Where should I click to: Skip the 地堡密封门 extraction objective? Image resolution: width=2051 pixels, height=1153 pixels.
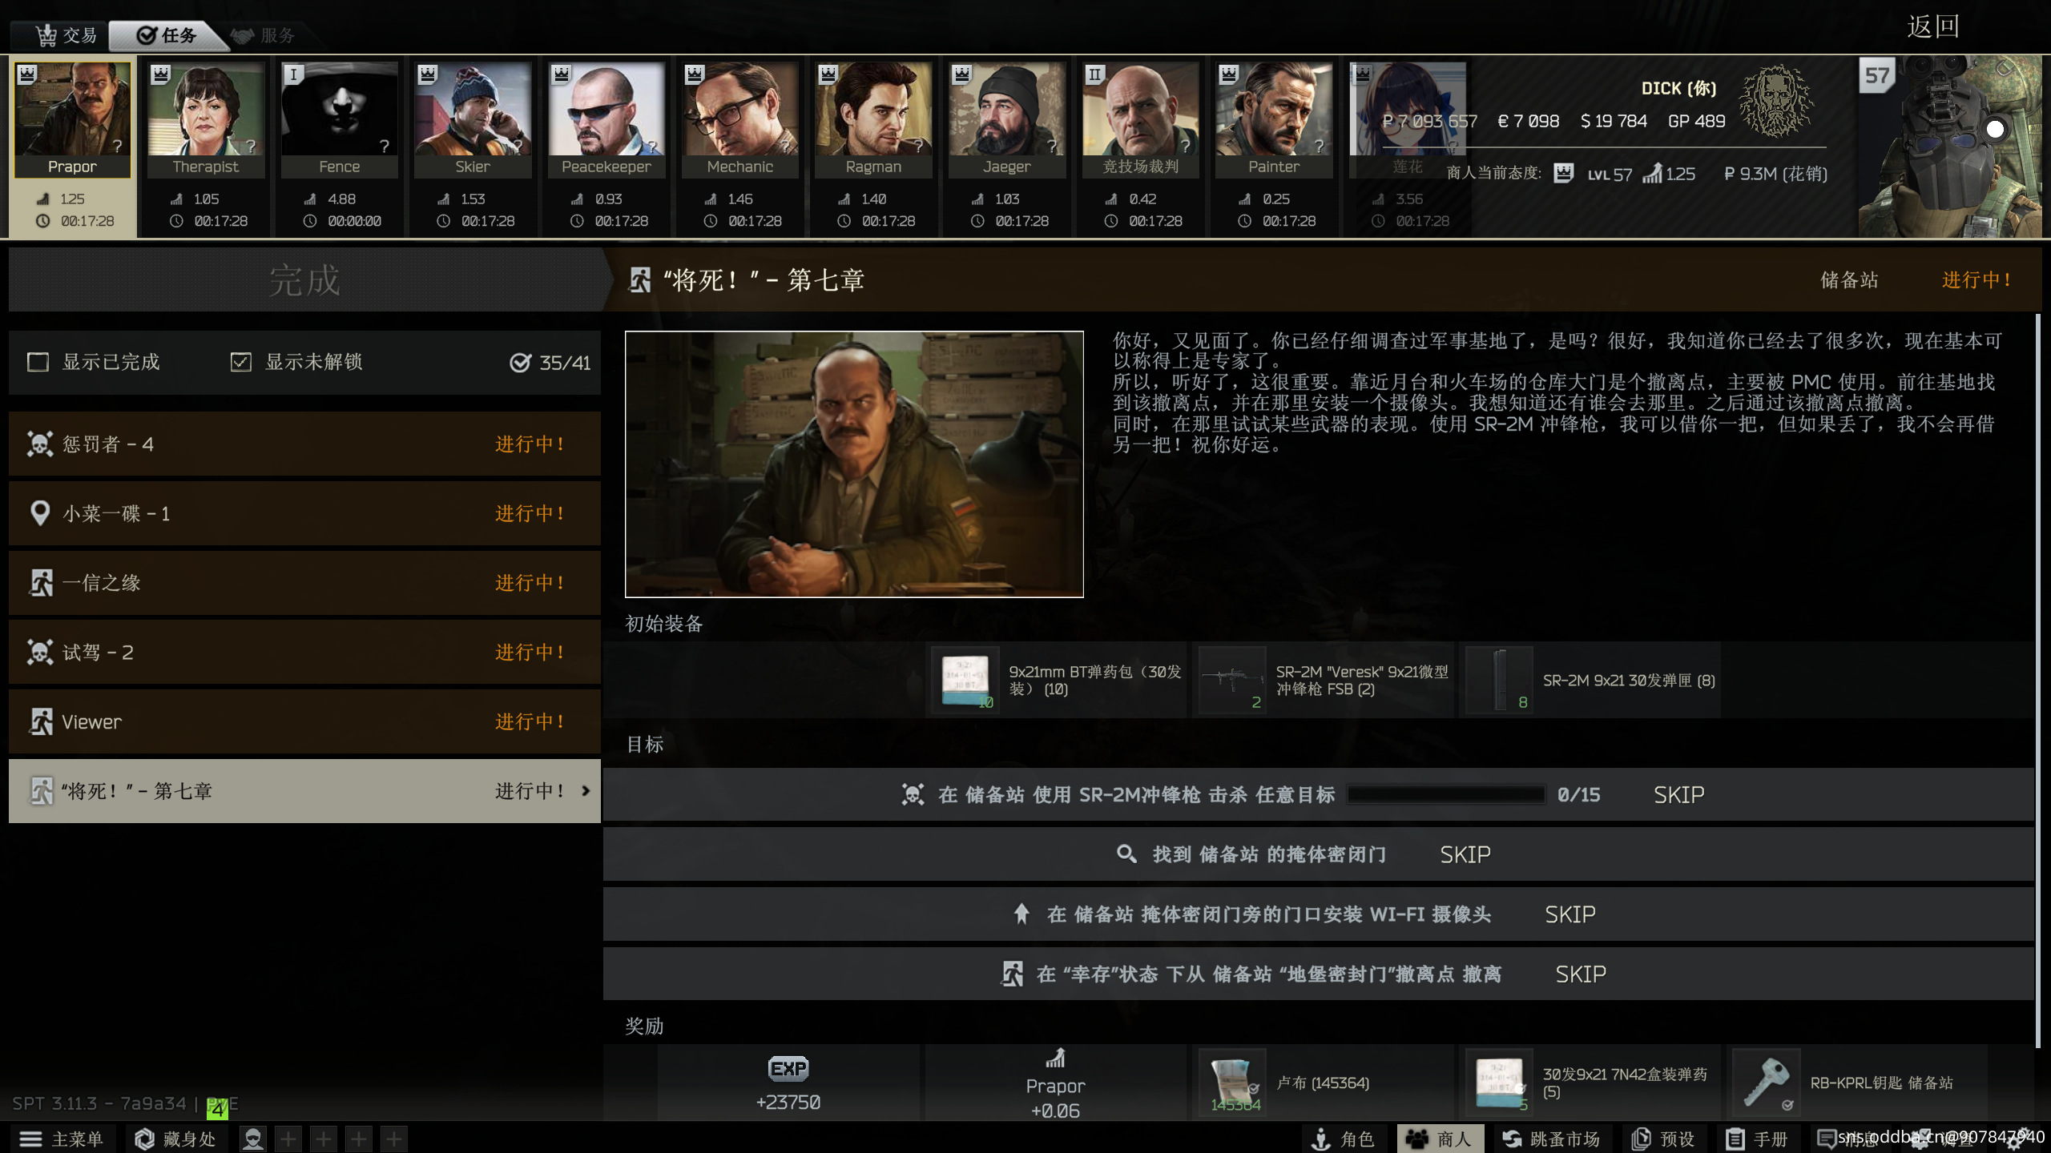click(x=1581, y=974)
